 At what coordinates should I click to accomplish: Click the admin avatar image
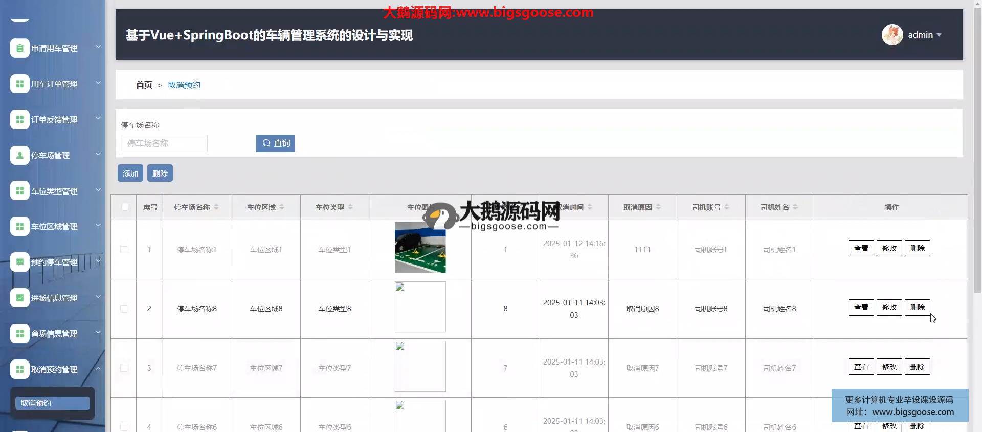pos(892,35)
